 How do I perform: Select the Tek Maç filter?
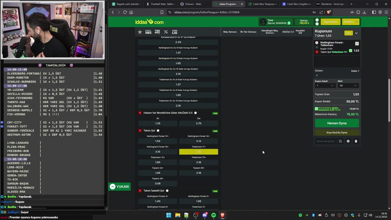click(157, 32)
